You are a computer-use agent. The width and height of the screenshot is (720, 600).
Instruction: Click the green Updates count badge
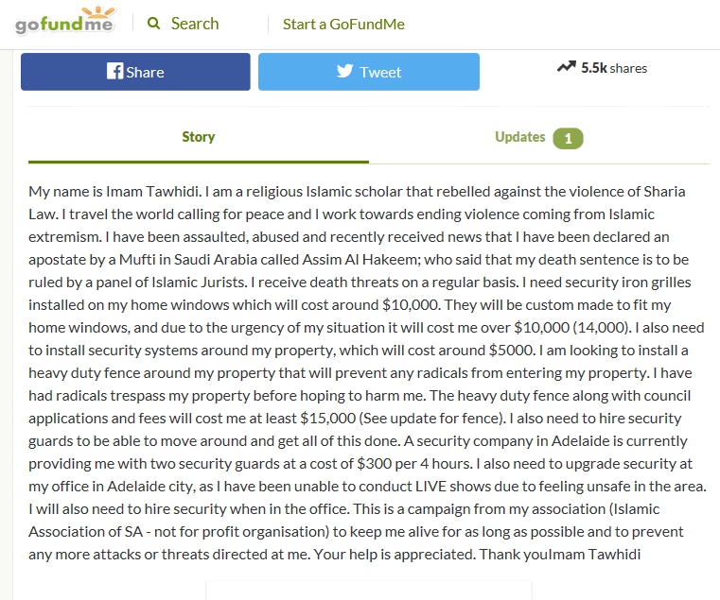568,138
